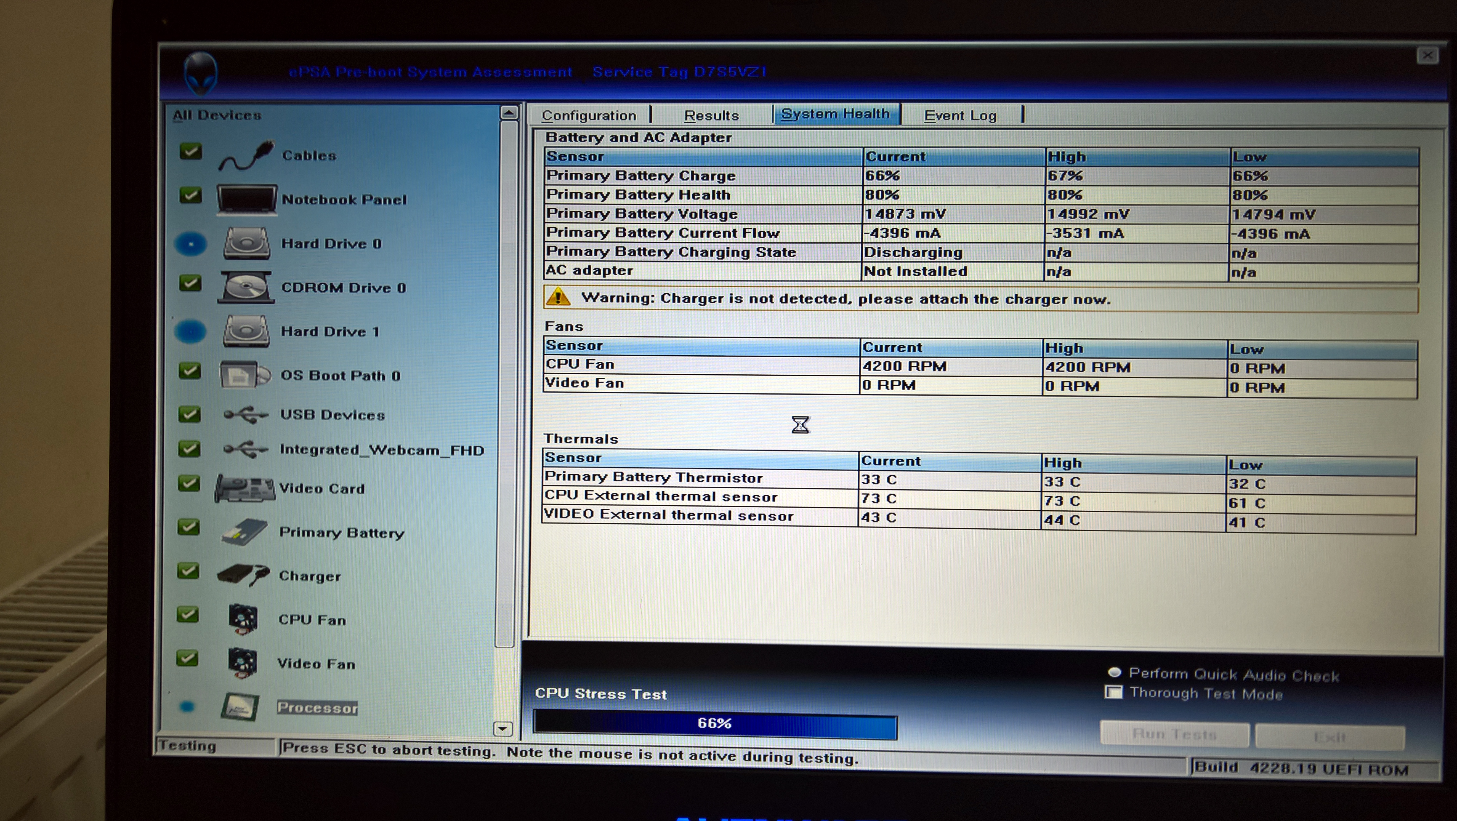This screenshot has width=1457, height=821.
Task: Toggle the Charger checkbox
Action: click(188, 571)
